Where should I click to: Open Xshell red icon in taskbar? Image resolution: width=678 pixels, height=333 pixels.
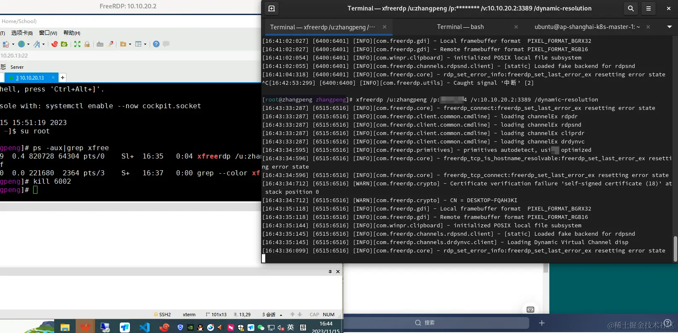pyautogui.click(x=164, y=328)
